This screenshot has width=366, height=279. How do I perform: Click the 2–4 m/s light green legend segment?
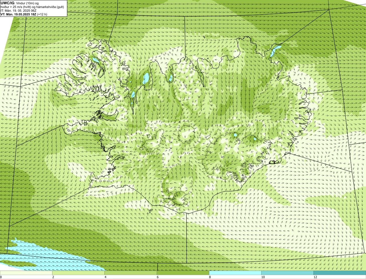[79, 273]
